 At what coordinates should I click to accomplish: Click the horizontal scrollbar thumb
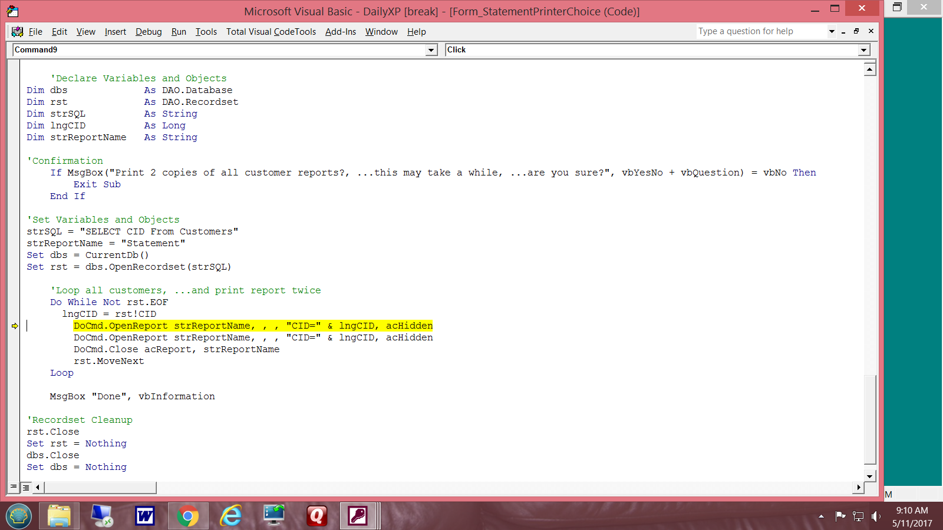[100, 487]
